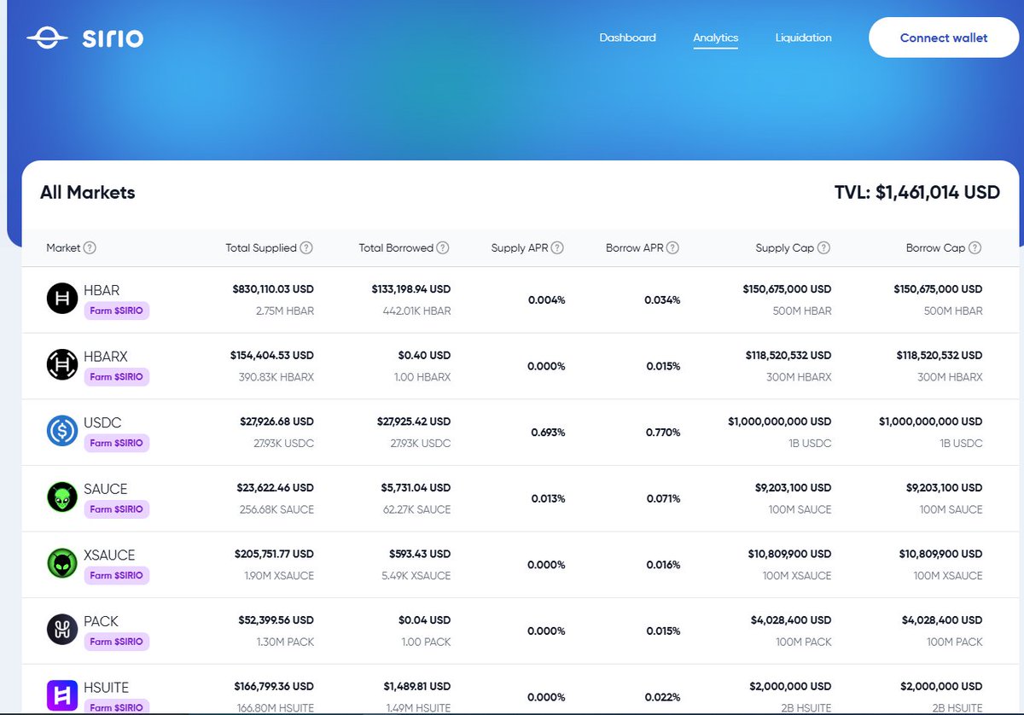Click the TVL $1,461,014 USD total

tap(917, 193)
